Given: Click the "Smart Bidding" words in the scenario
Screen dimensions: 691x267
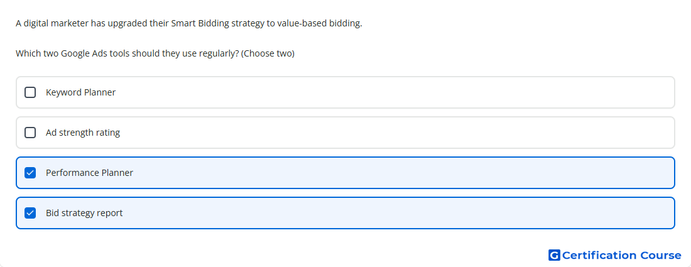Looking at the screenshot, I should pyautogui.click(x=200, y=23).
